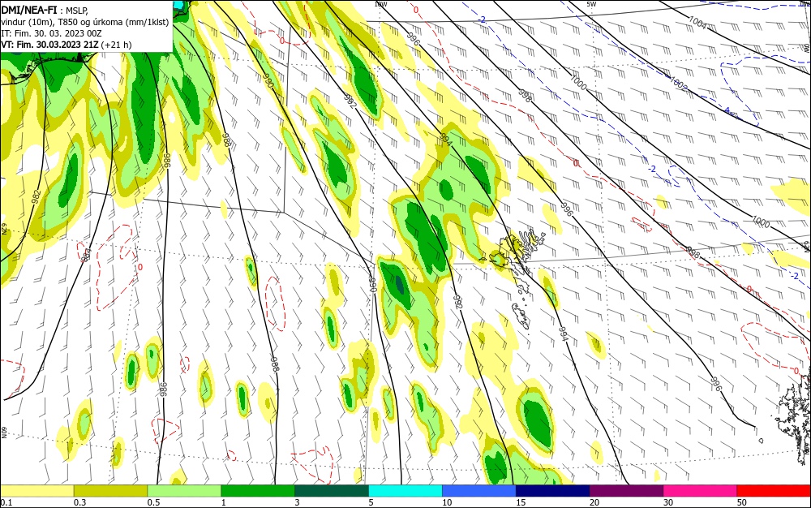Image resolution: width=811 pixels, height=508 pixels.
Task: Click the '984' isobar label
Action: click(86, 255)
